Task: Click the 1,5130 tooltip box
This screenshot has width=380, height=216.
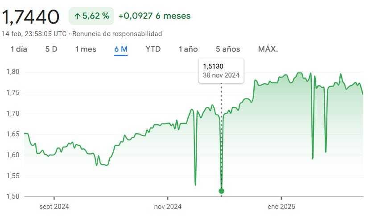Action: (221, 71)
